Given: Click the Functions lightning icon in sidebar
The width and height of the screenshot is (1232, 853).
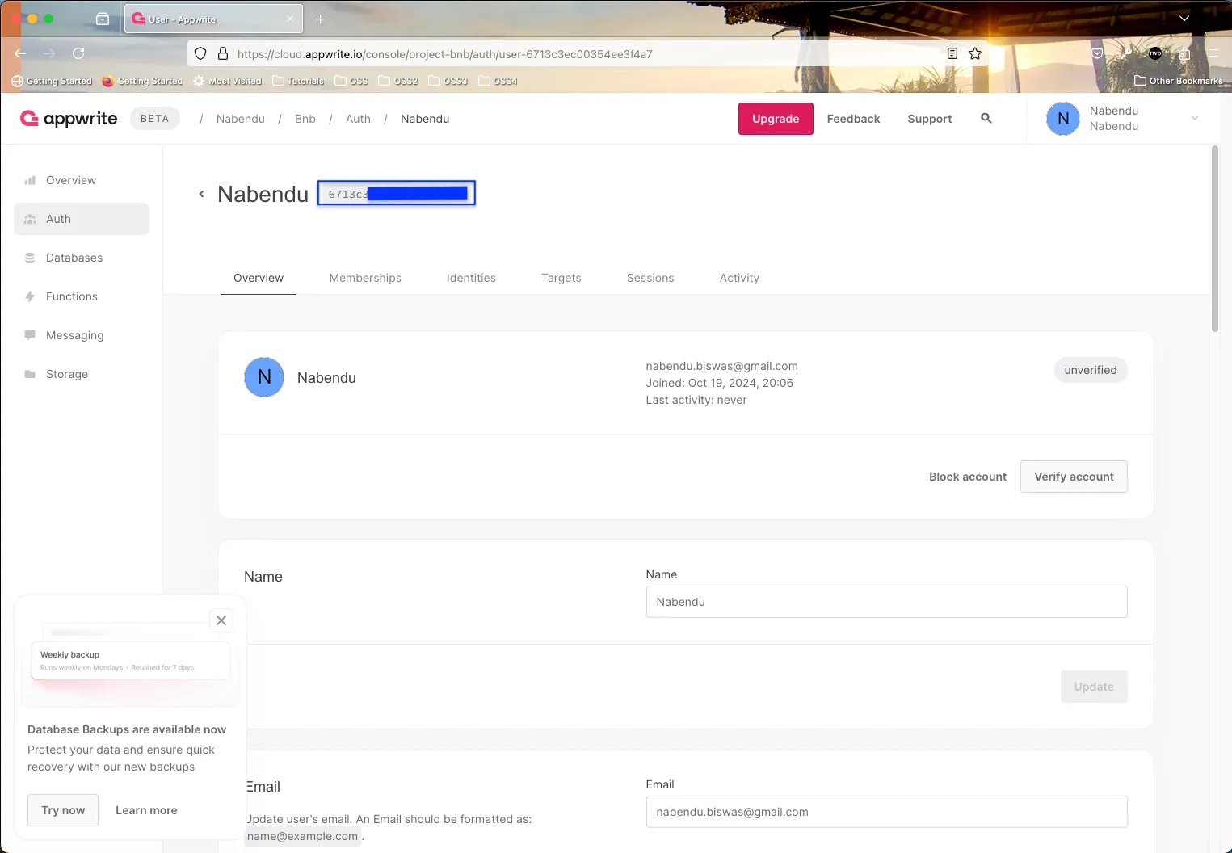Looking at the screenshot, I should click(30, 296).
